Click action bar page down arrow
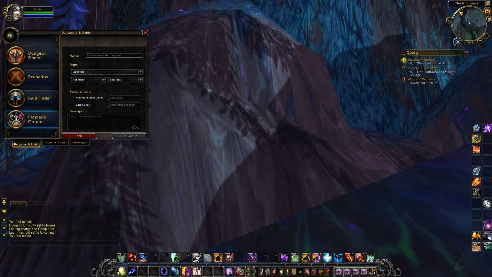This screenshot has height=277, width=492. point(248,274)
